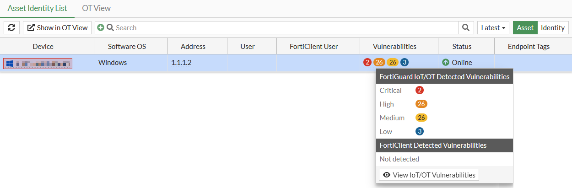The height and width of the screenshot is (188, 572).
Task: Click the High label in tooltip
Action: click(x=387, y=104)
